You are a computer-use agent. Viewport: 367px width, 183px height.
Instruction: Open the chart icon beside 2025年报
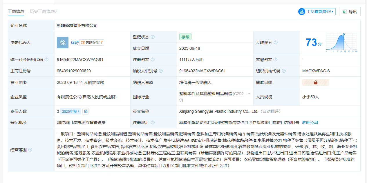86,111
